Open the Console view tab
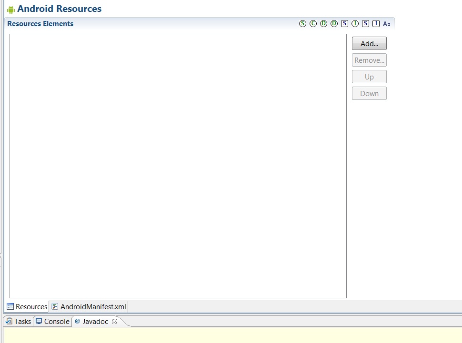The width and height of the screenshot is (462, 343). pos(53,321)
